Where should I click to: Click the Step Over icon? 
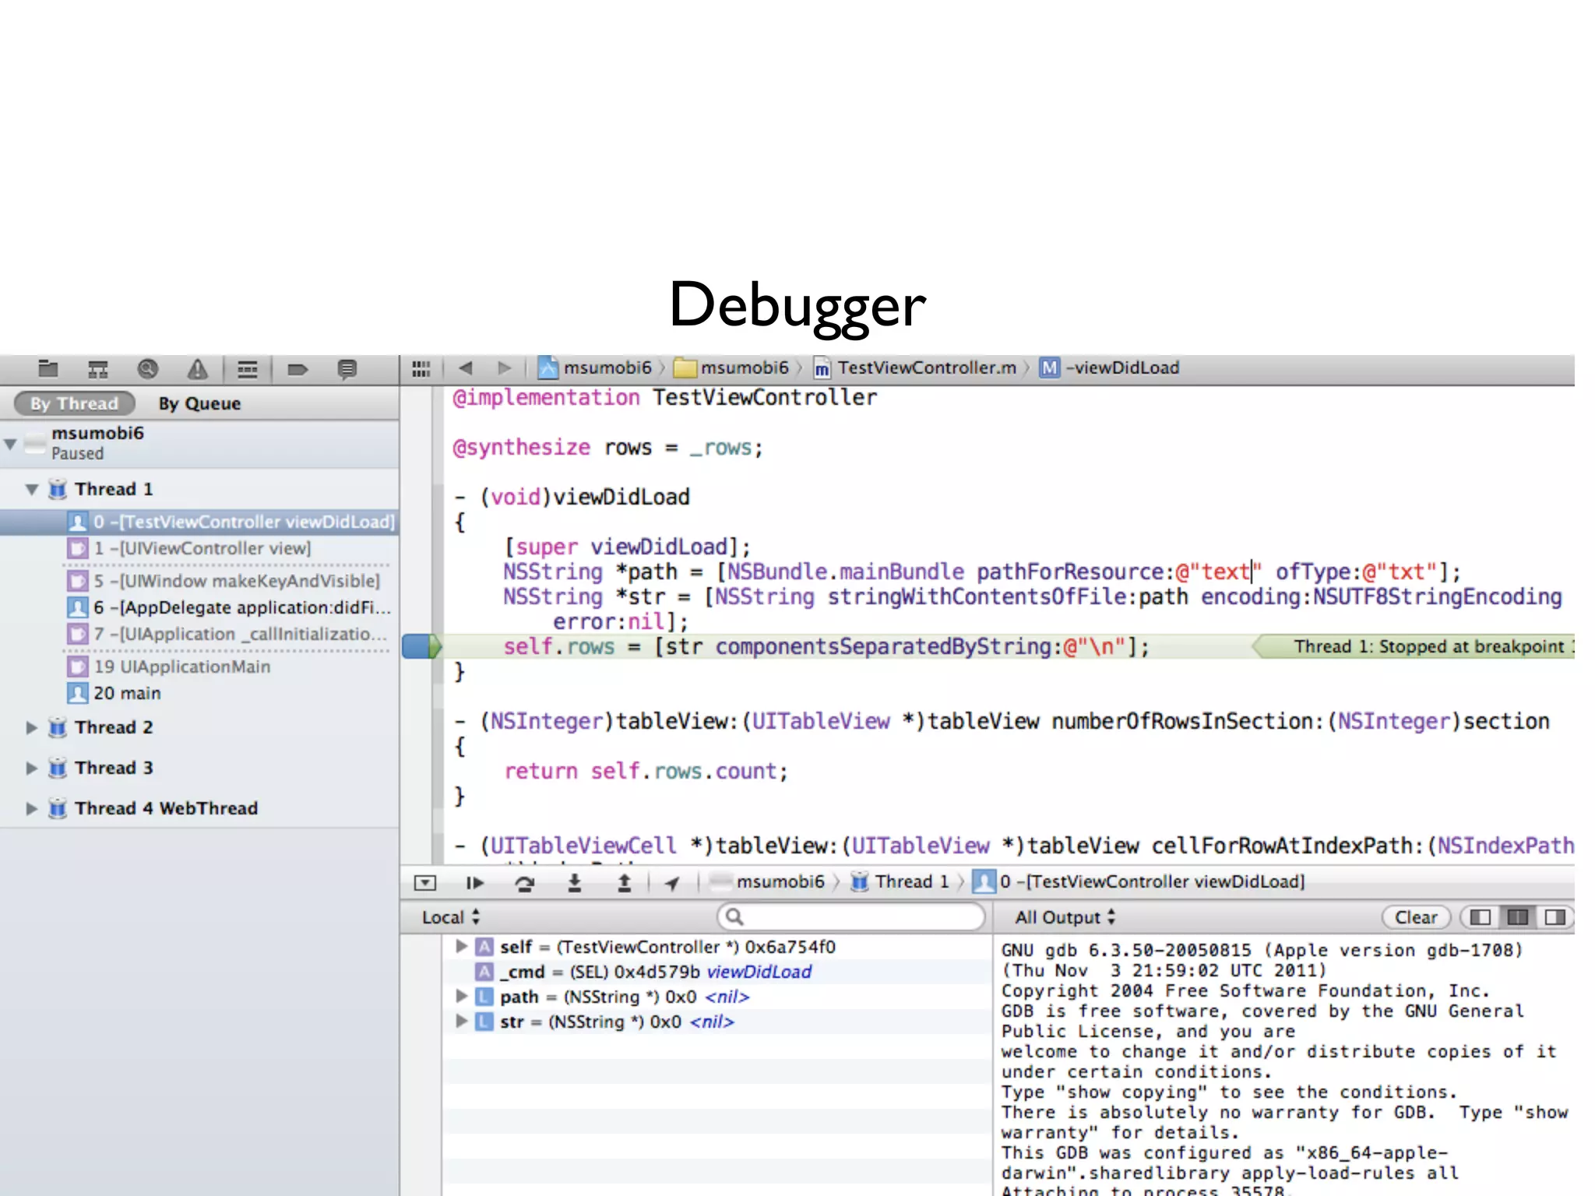pyautogui.click(x=524, y=882)
